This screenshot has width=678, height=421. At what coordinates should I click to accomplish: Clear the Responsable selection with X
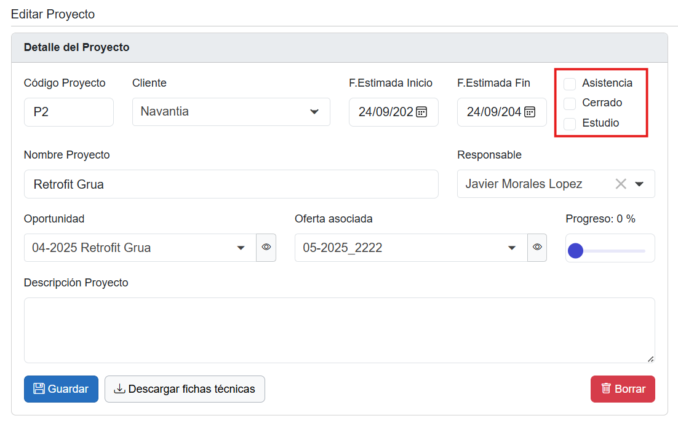[621, 184]
